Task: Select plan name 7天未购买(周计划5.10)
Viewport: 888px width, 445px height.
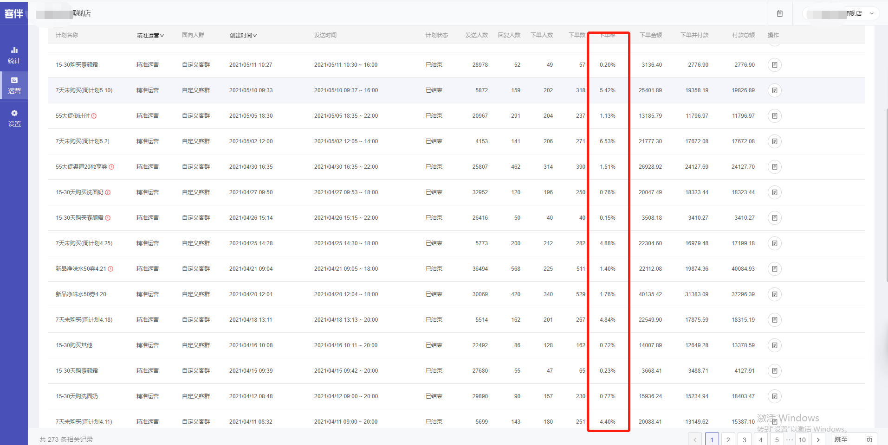Action: coord(84,90)
